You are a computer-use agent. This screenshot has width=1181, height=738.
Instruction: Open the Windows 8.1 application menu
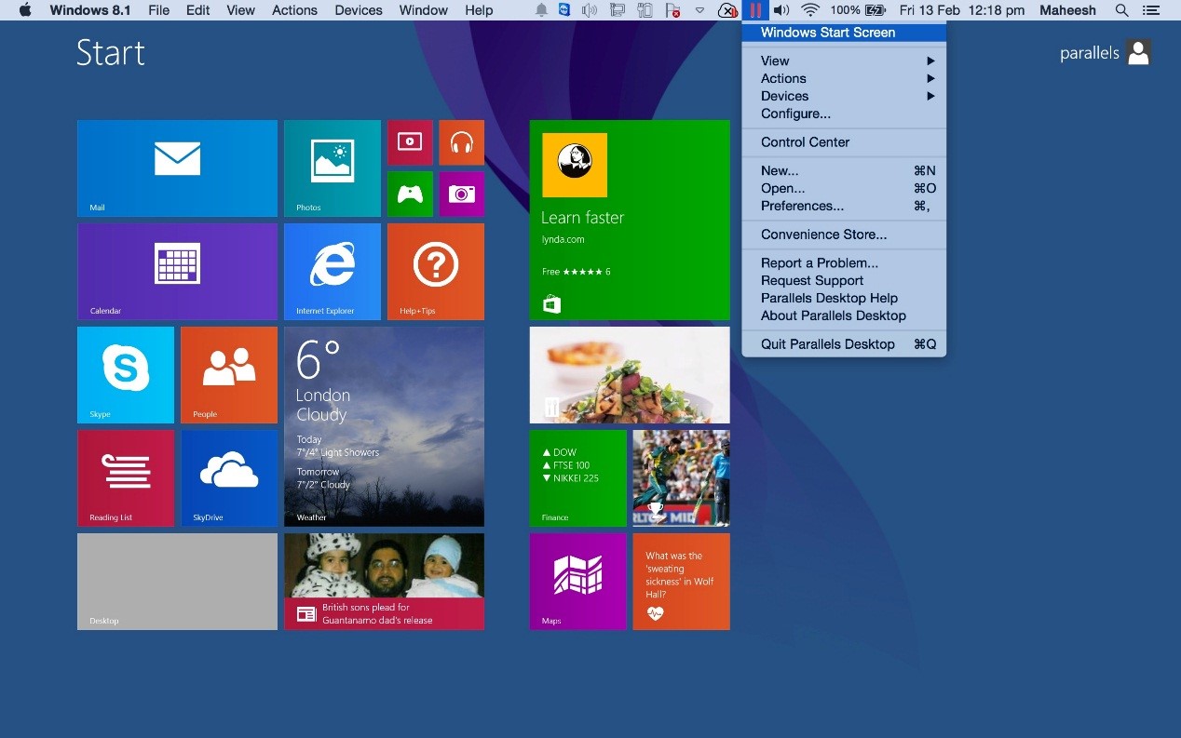tap(90, 10)
